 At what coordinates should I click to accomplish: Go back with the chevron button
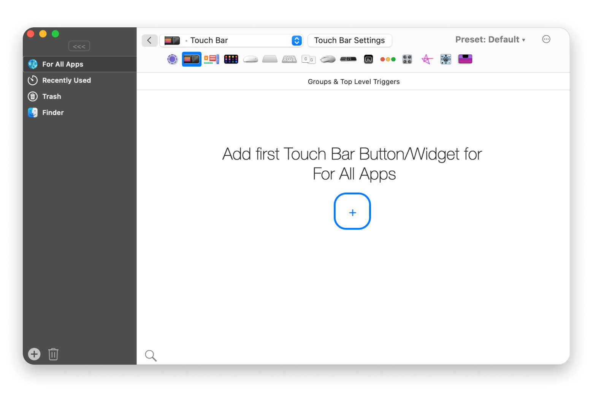coord(149,40)
